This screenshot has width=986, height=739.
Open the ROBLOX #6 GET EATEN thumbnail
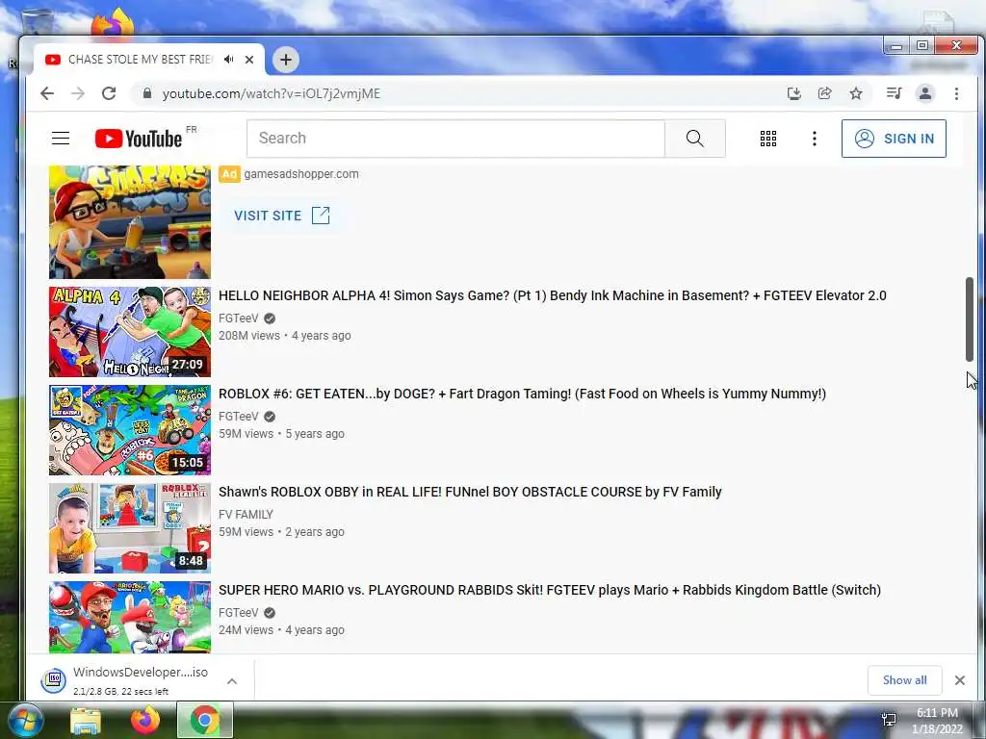[130, 430]
